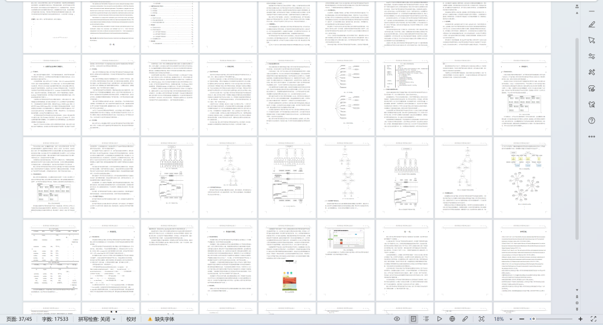Screen dimensions: 603x325
Task: Zoom out with the minus button
Action: click(522, 319)
